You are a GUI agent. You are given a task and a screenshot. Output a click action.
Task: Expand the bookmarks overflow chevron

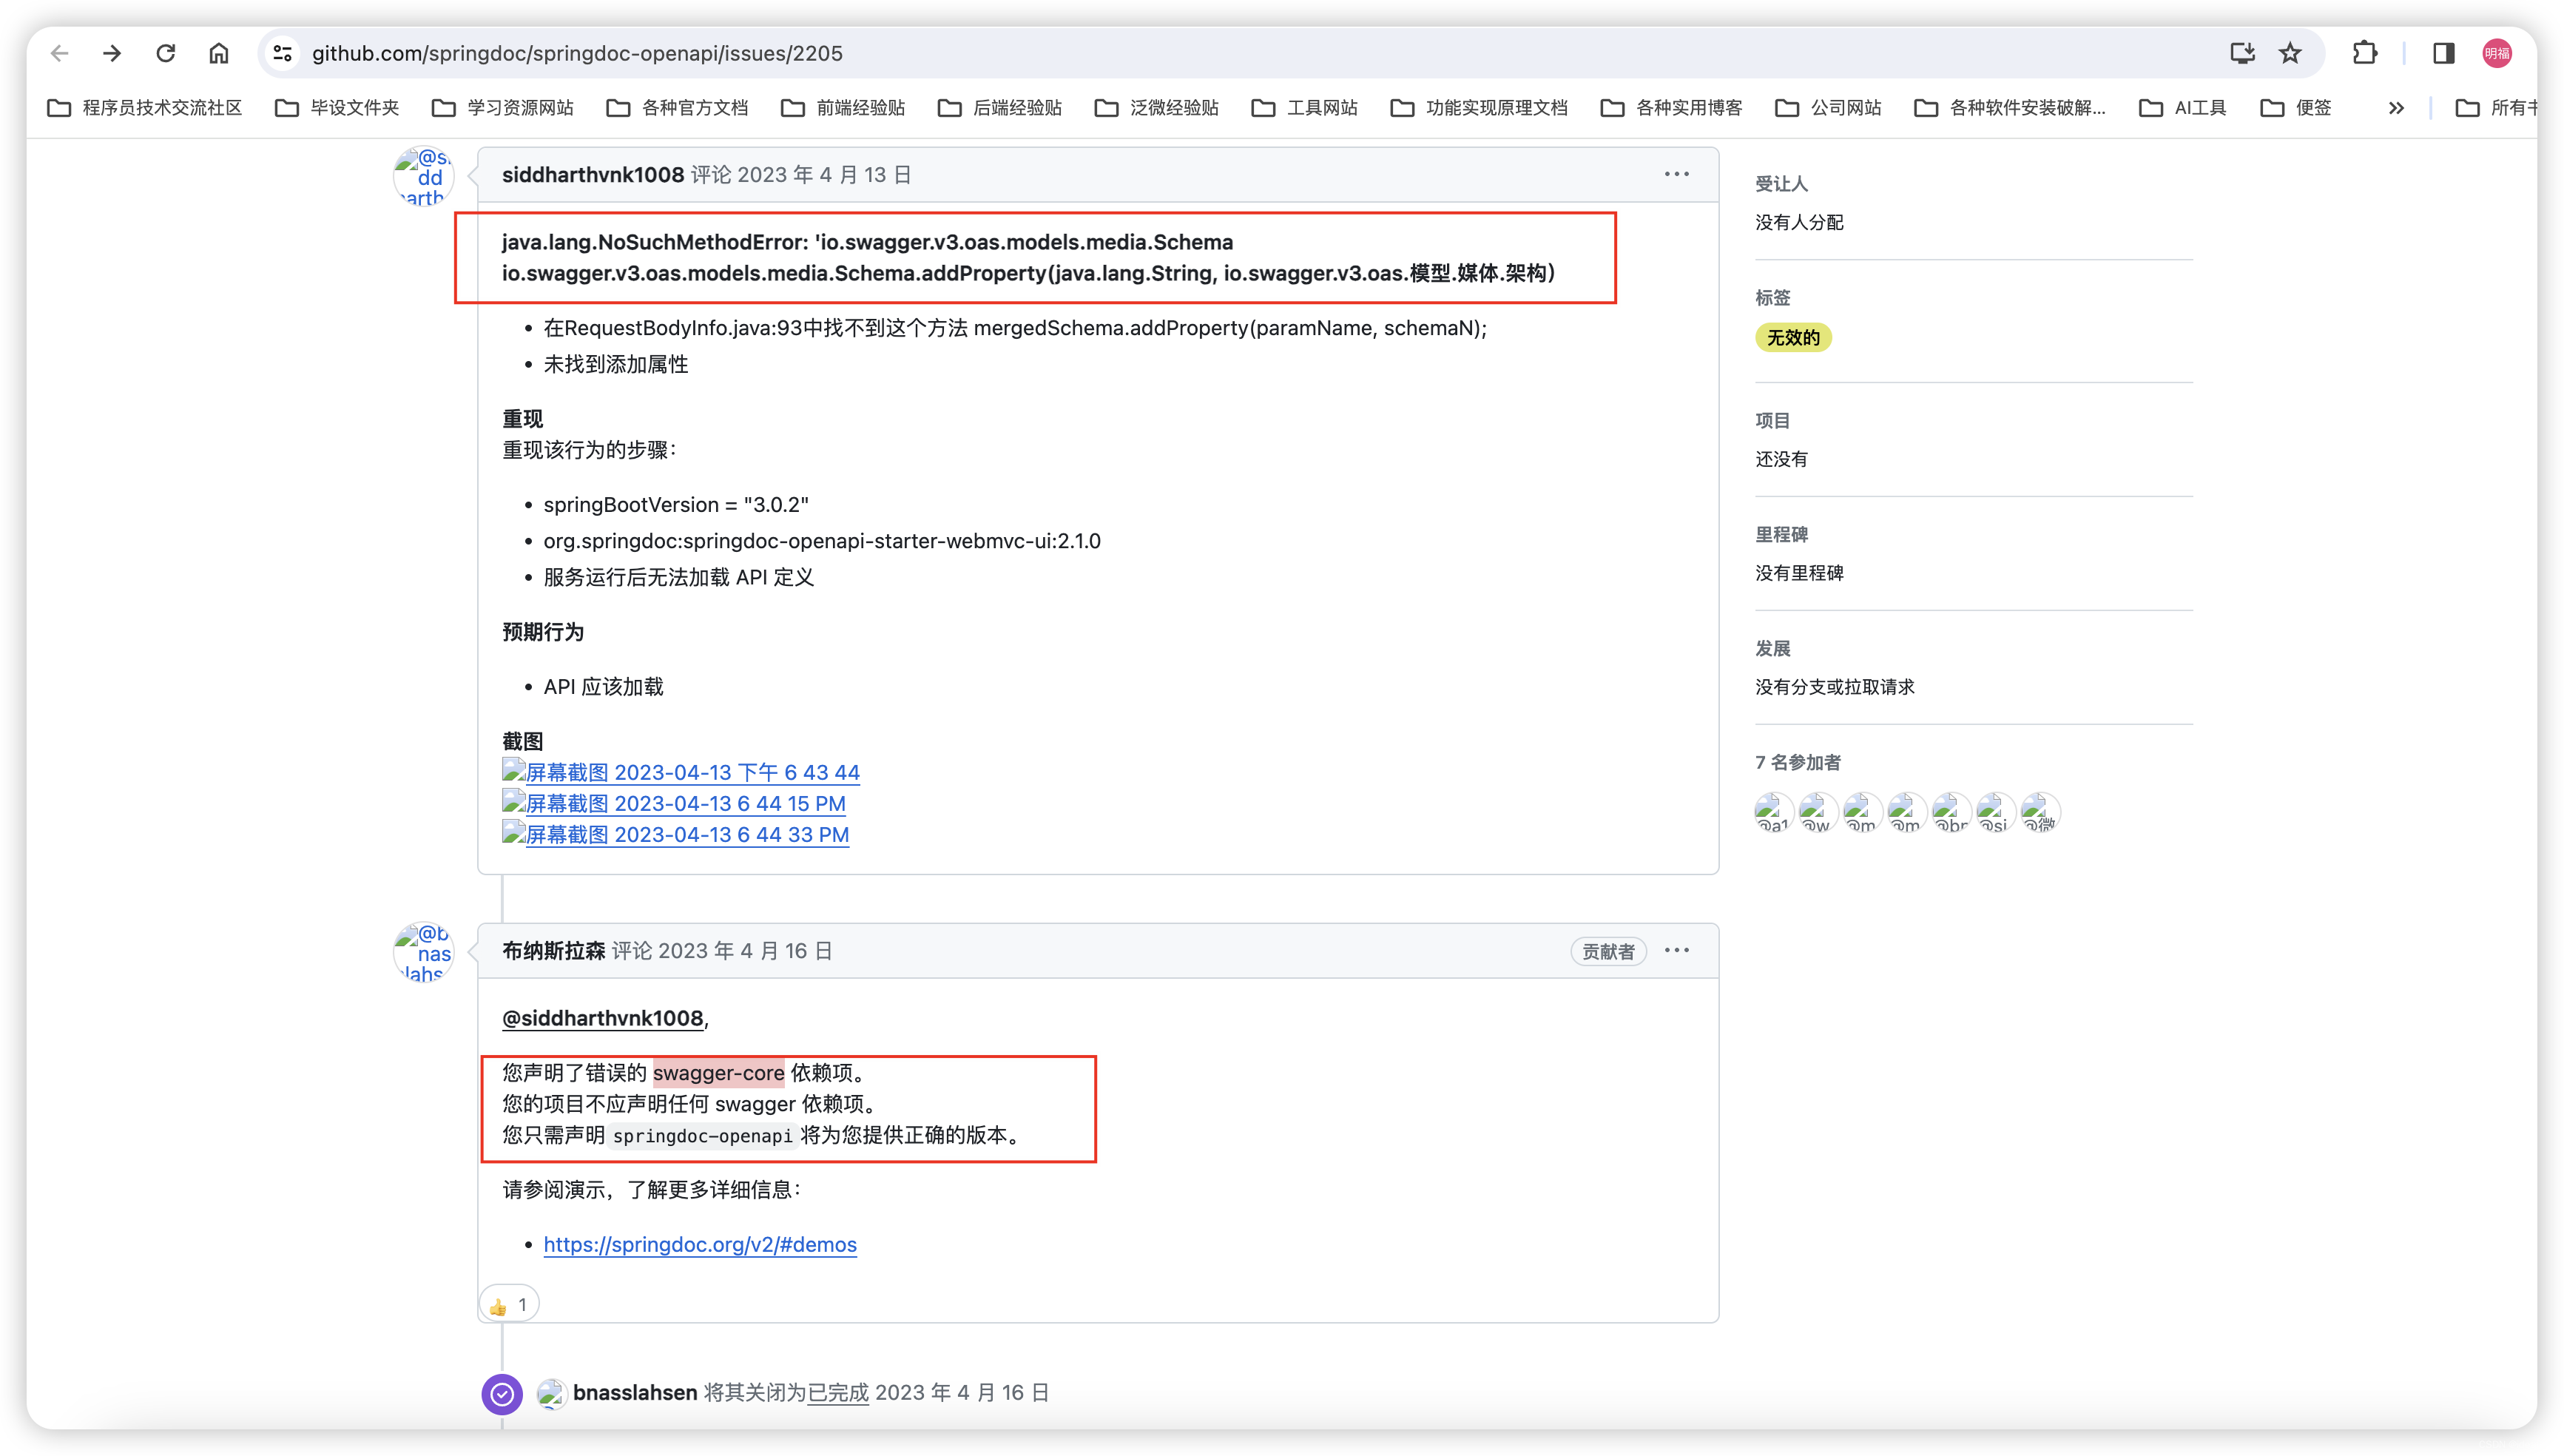tap(2396, 107)
